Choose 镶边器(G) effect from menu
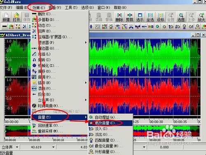Screen dimensions: 206x155 59,48
